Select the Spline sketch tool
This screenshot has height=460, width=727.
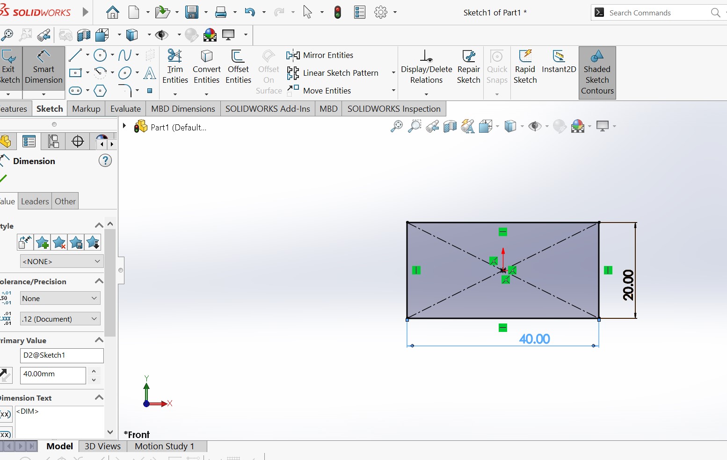[125, 55]
